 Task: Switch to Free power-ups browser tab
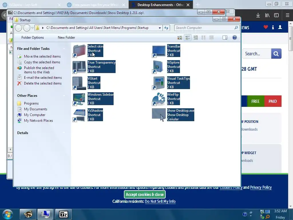tap(95, 5)
